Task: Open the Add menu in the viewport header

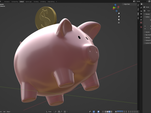Action: pyautogui.click(x=4, y=112)
